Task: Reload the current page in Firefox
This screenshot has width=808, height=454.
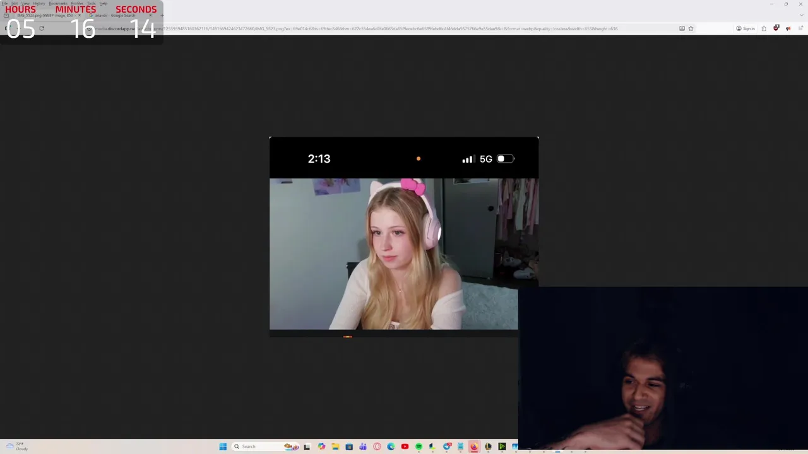Action: coord(42,28)
